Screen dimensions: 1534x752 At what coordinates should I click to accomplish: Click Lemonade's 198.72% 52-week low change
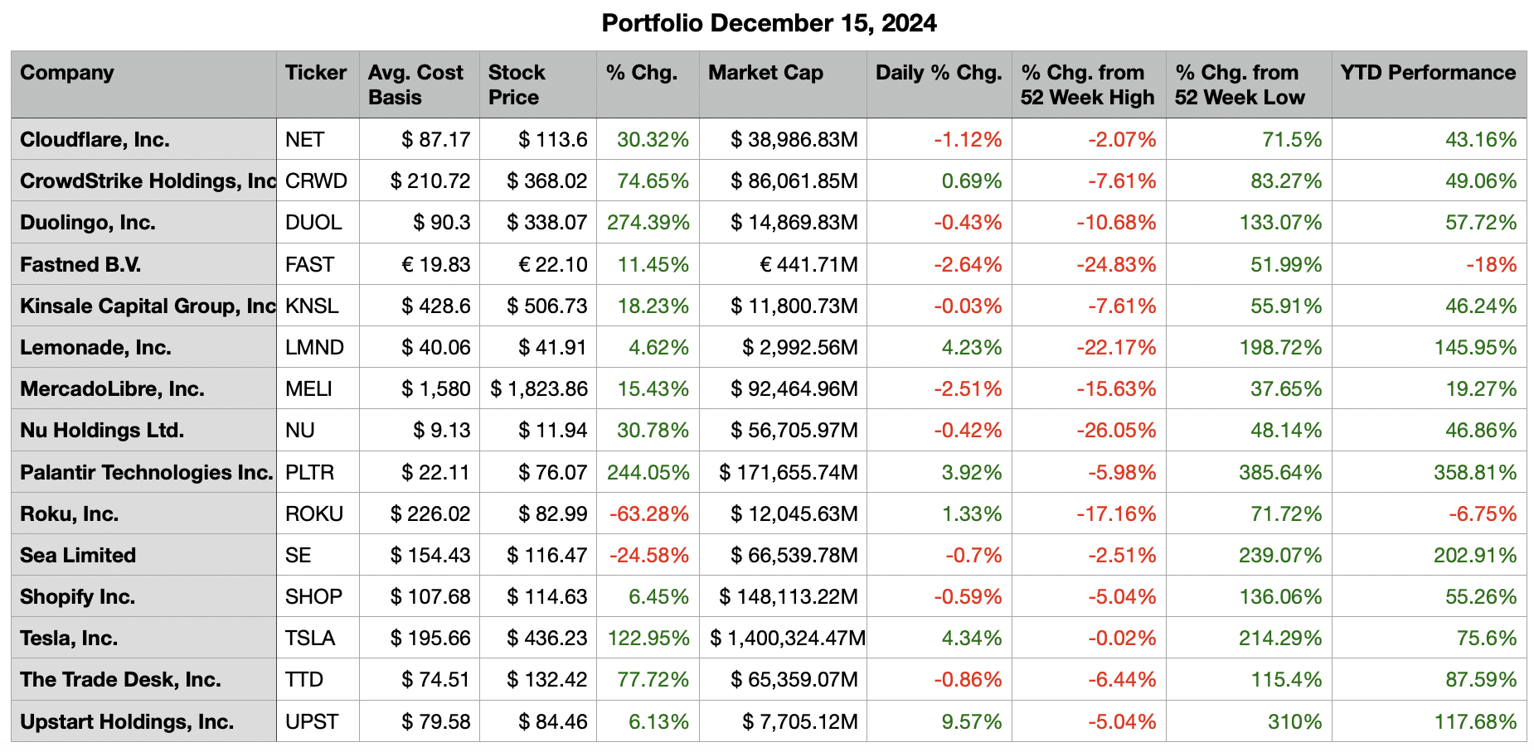(1280, 347)
